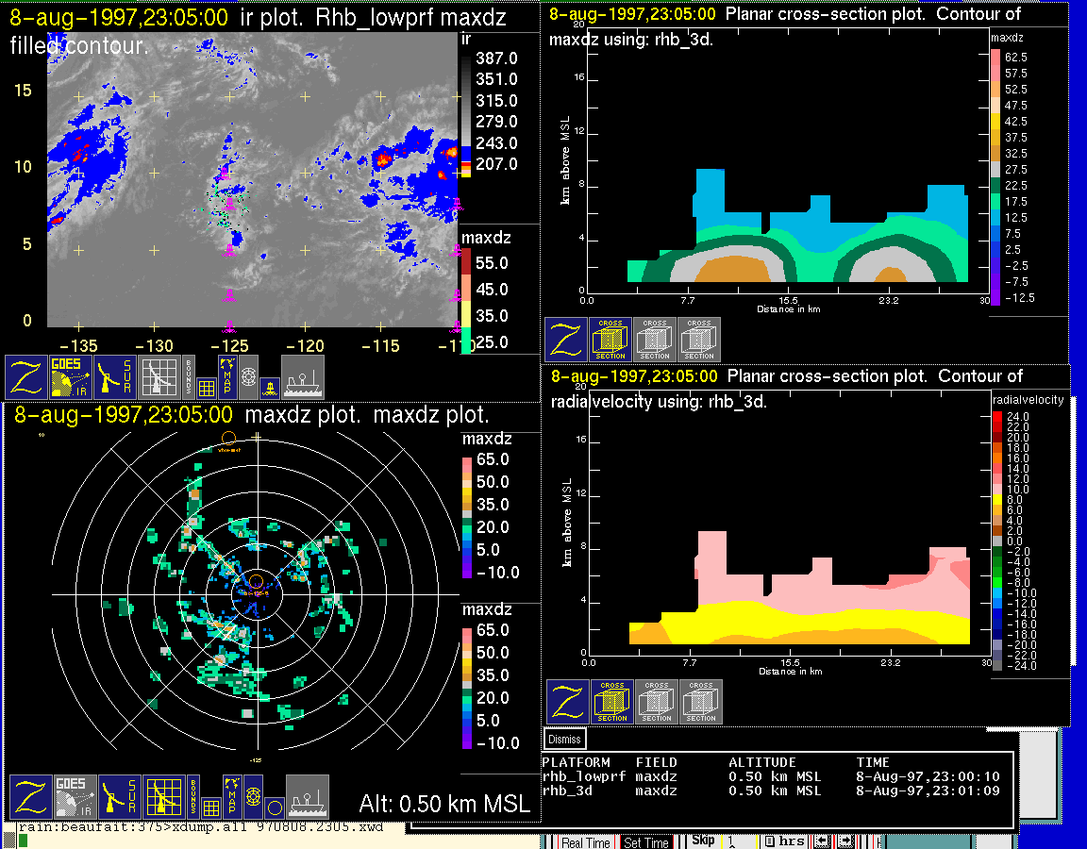Screen dimensions: 1087x849
Task: Click the ship platform icon in the maxdz plot
Action: click(307, 797)
